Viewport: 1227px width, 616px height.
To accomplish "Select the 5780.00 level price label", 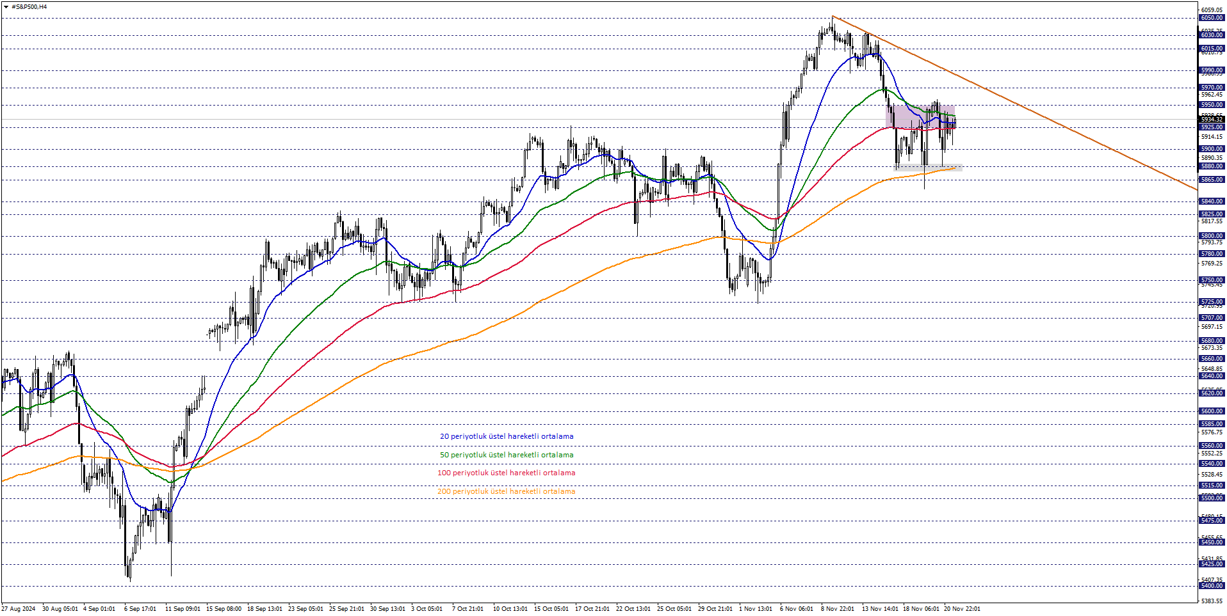I will [1212, 254].
